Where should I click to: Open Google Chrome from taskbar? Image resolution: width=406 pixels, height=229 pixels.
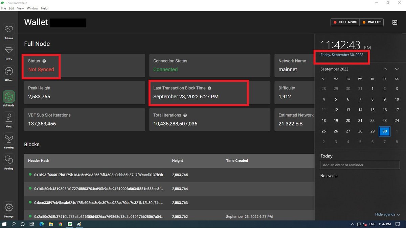[61, 224]
